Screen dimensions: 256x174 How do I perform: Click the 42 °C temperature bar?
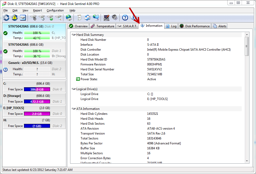37,38
